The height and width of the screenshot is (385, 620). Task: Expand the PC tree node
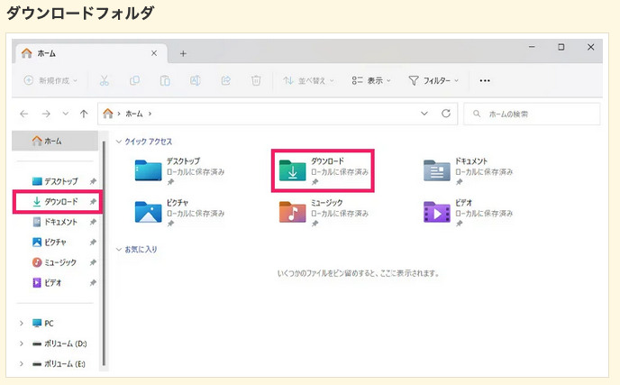(22, 324)
